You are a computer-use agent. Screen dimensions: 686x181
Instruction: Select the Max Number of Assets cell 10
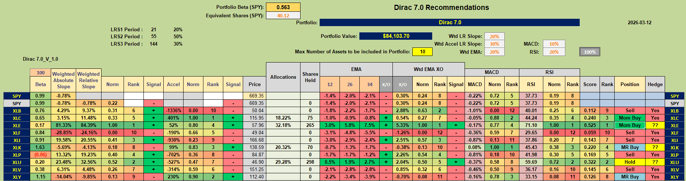coord(422,52)
